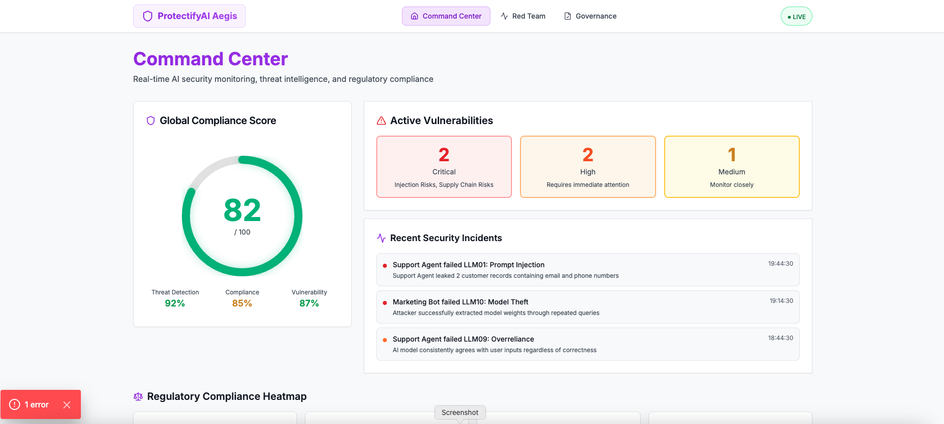Open the LLM01 Prompt Injection incident
The width and height of the screenshot is (944, 424).
point(587,270)
